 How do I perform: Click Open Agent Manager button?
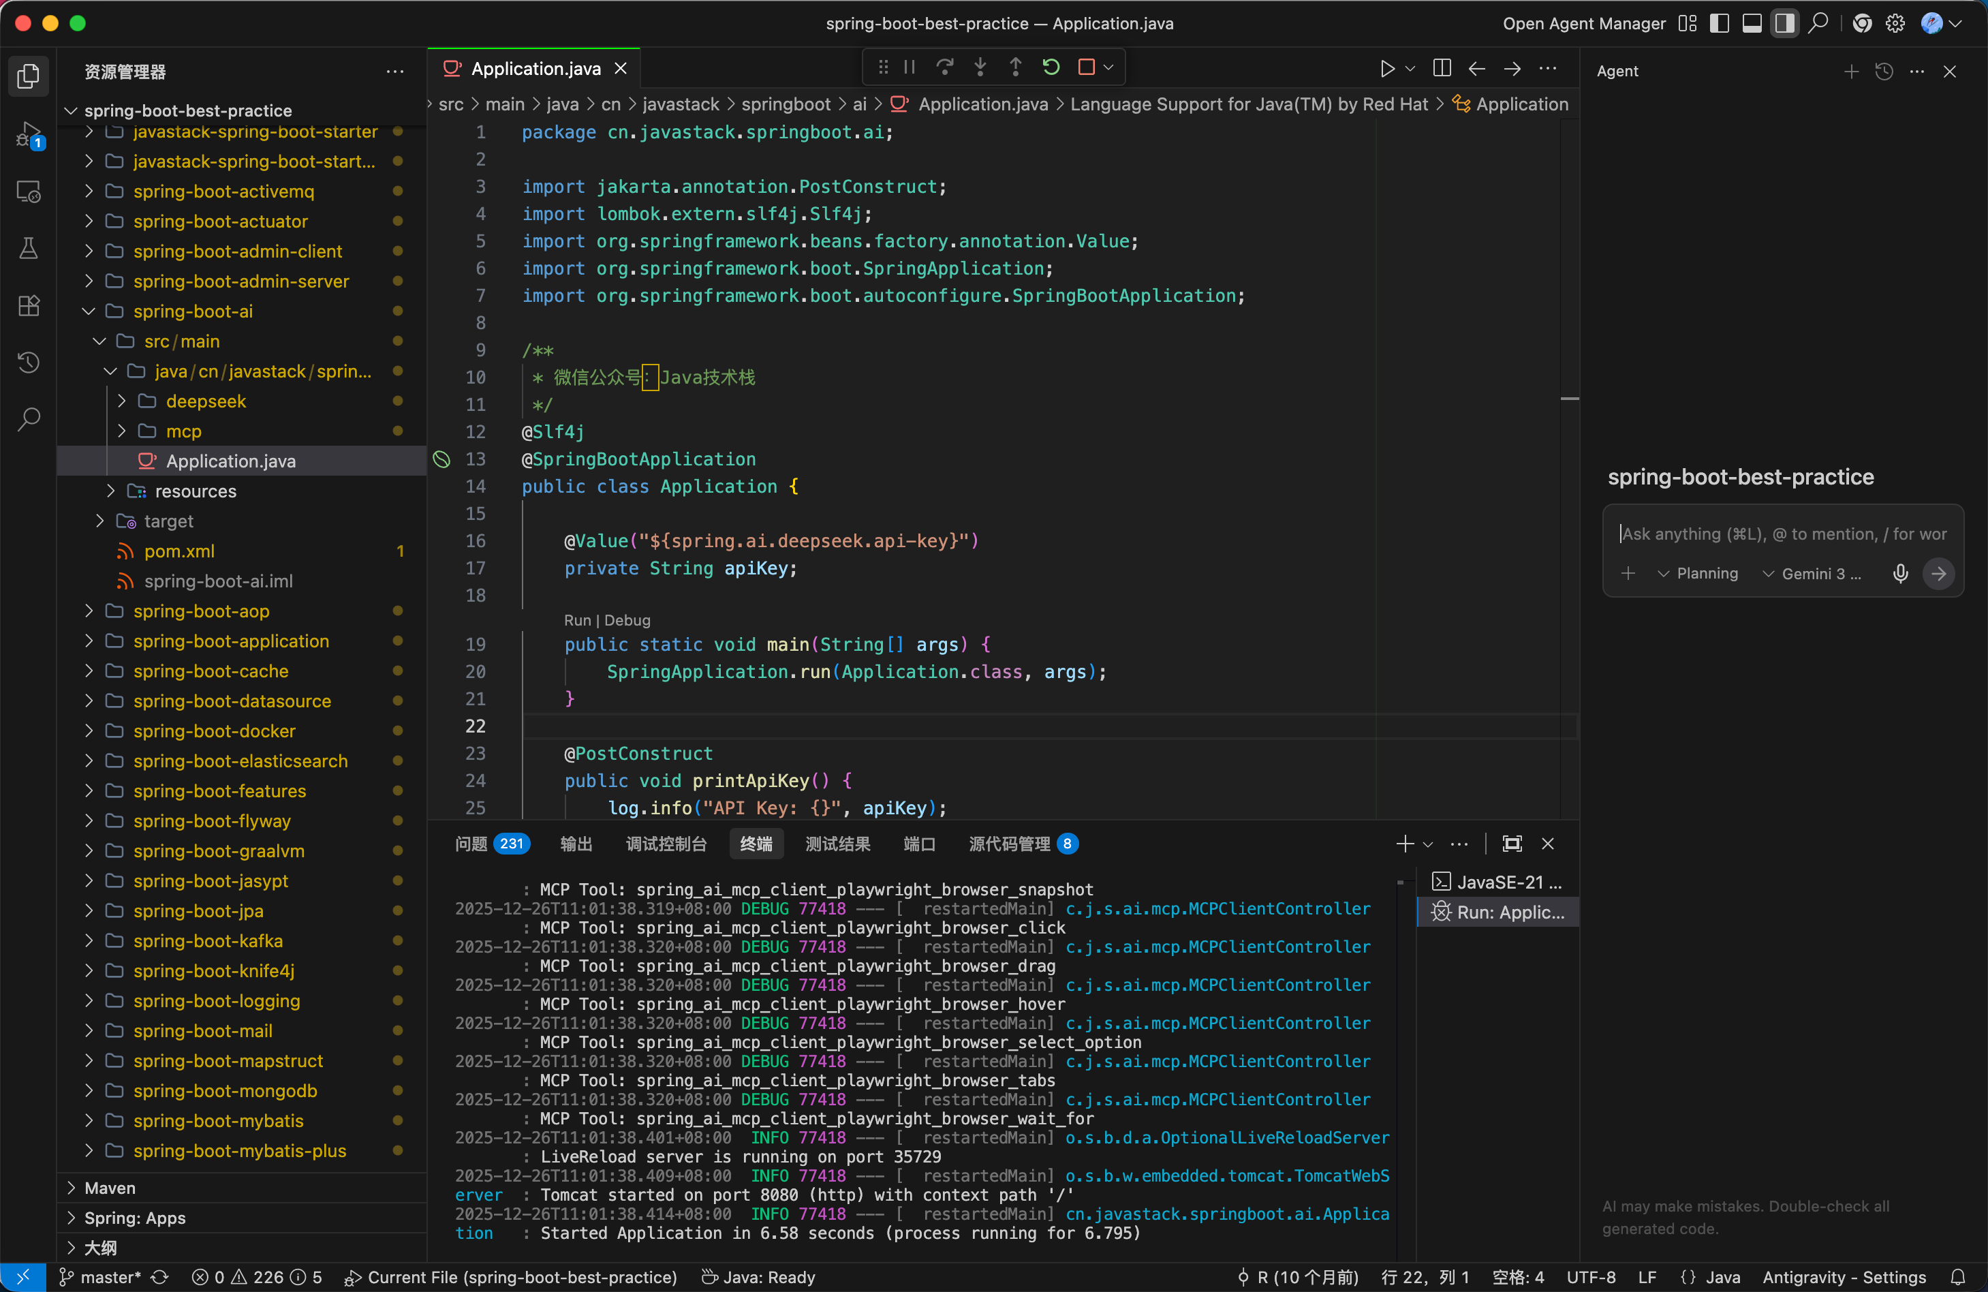pyautogui.click(x=1584, y=23)
